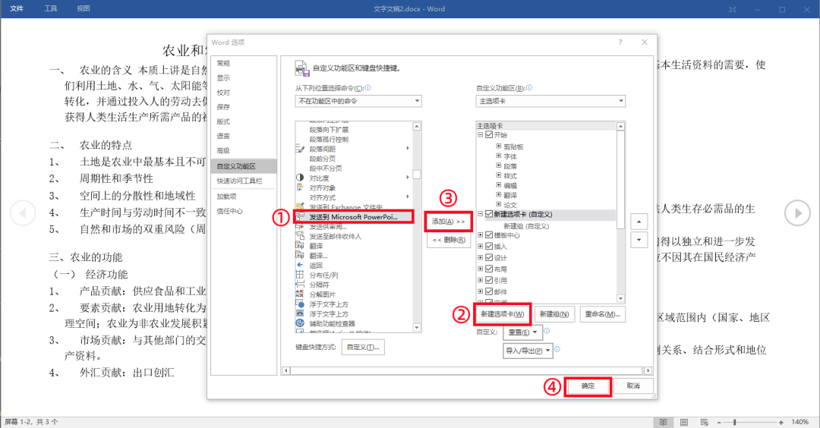Click the move up arrow button
The width and height of the screenshot is (820, 428).
(639, 222)
